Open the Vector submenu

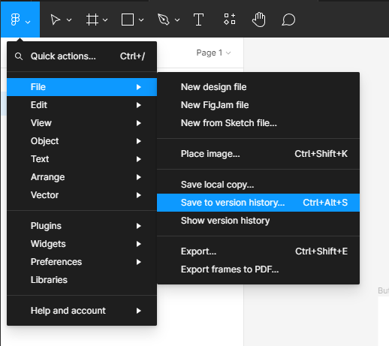pyautogui.click(x=82, y=195)
